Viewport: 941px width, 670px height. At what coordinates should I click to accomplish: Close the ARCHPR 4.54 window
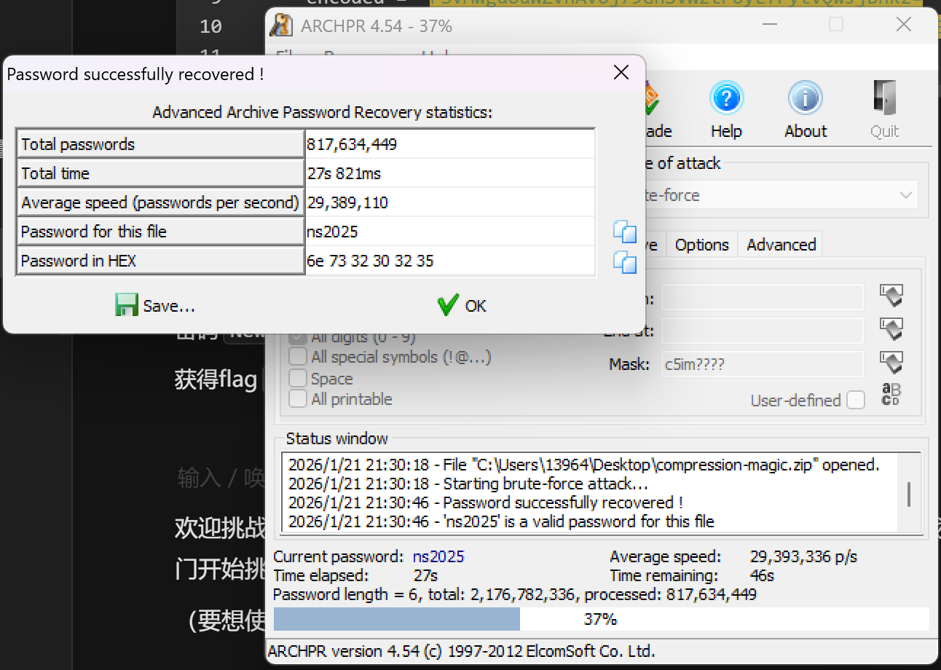904,25
